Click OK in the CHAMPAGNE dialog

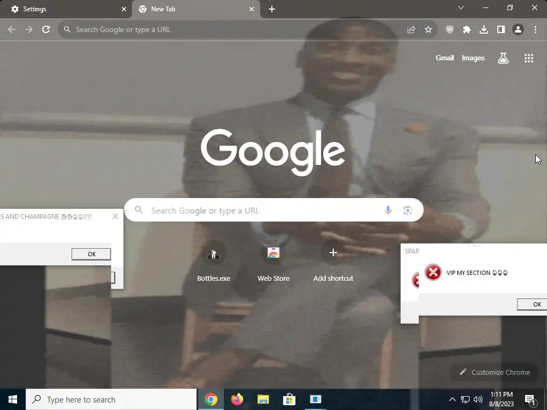[x=91, y=254]
